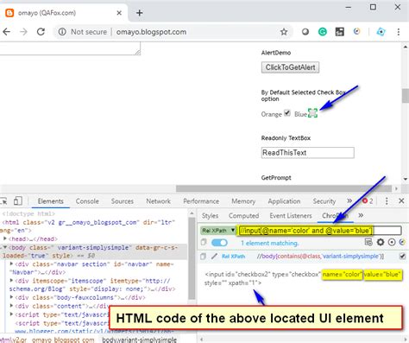Check the Blue checkbox
The height and width of the screenshot is (343, 409).
312,113
